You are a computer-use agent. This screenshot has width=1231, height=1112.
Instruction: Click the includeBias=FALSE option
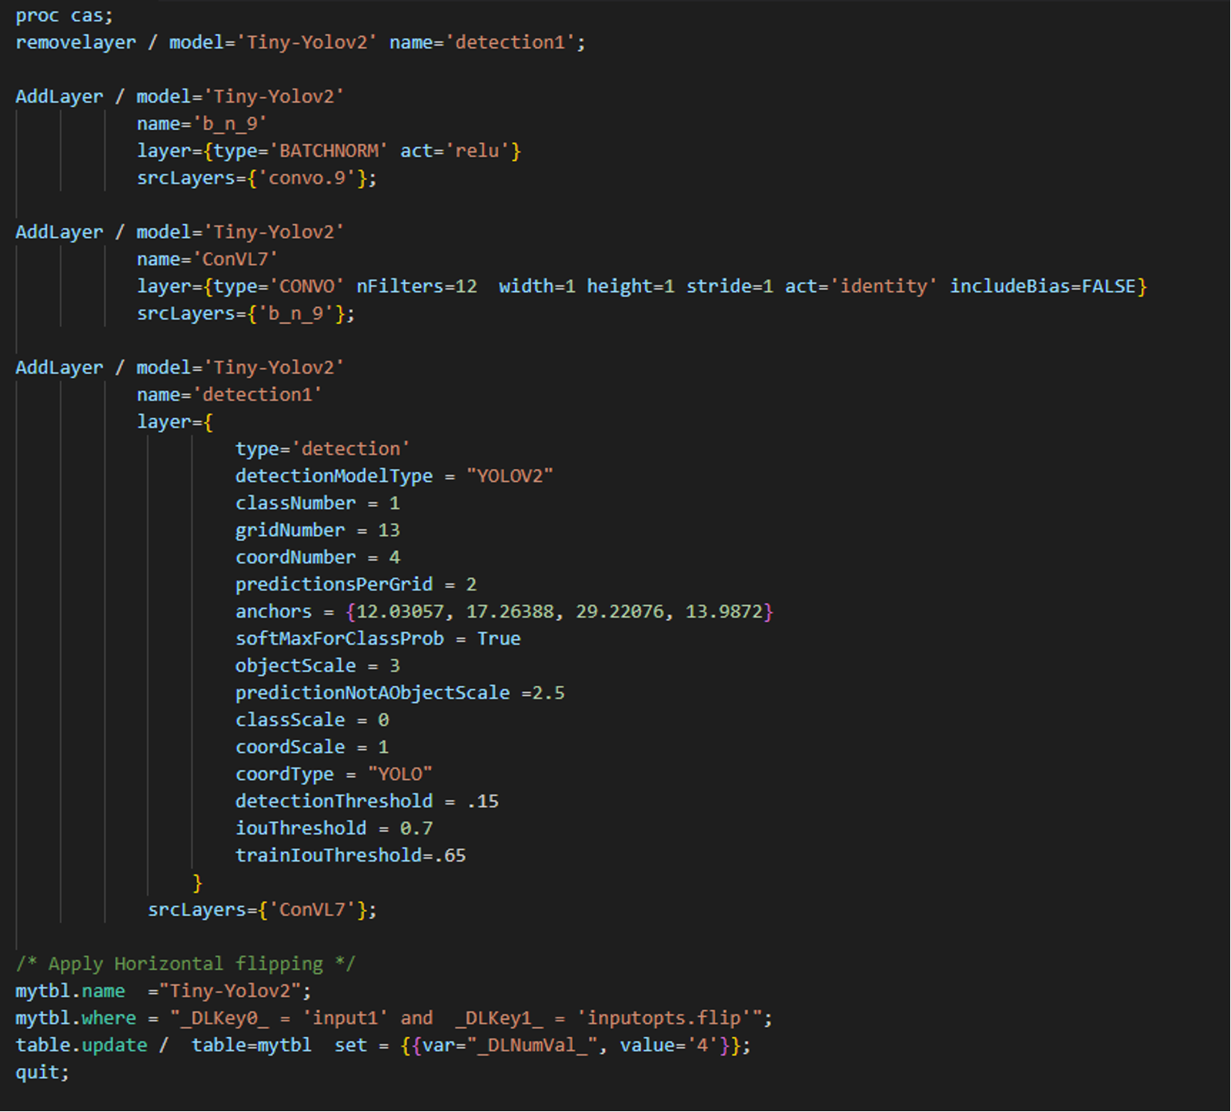(1043, 287)
